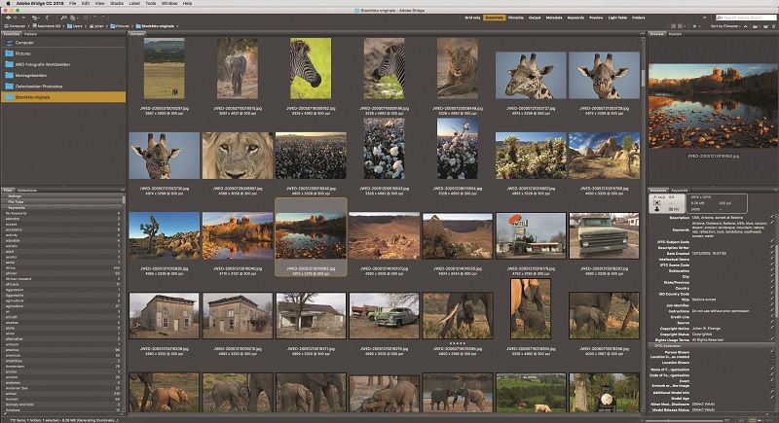Click the Apple menu icon

pyautogui.click(x=8, y=3)
